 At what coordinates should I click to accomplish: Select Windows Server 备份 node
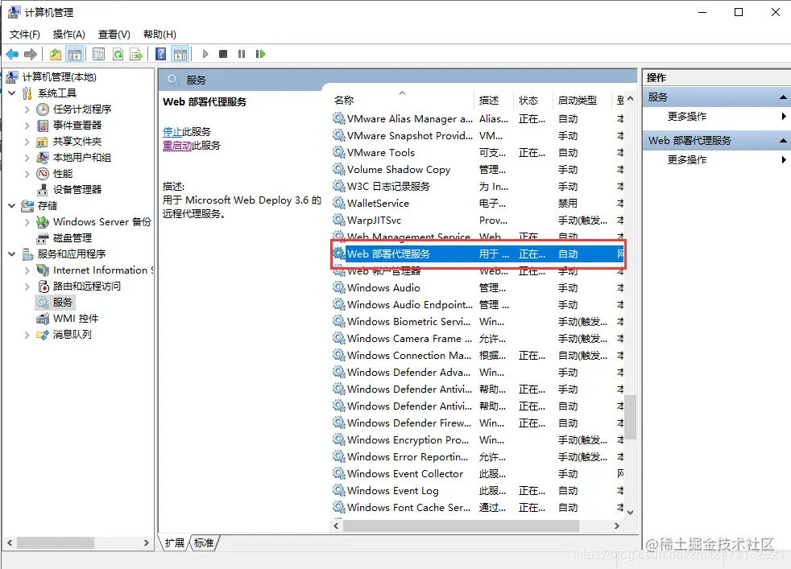coord(102,222)
